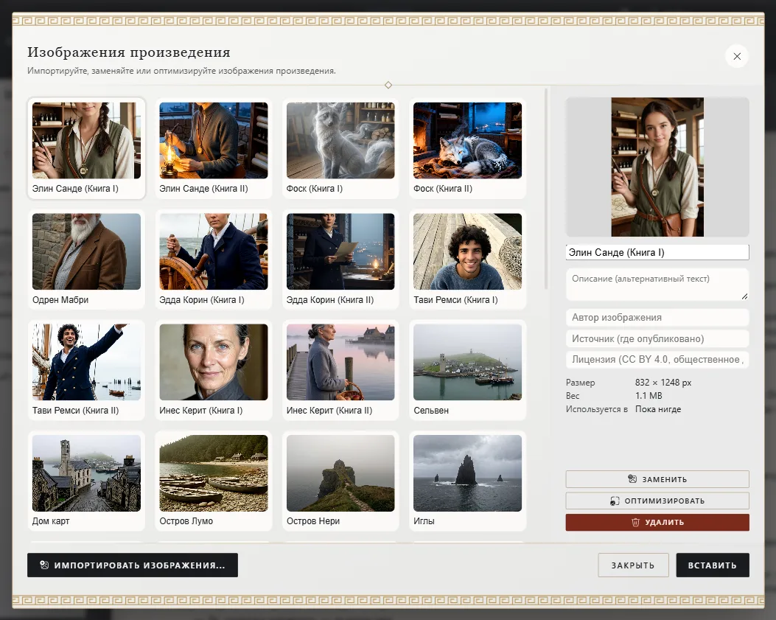
Task: Pick the Иглы sea stacks thumbnail
Action: click(x=468, y=481)
